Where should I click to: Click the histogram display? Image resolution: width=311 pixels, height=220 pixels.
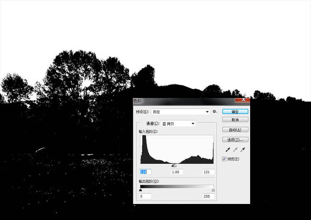click(x=177, y=150)
